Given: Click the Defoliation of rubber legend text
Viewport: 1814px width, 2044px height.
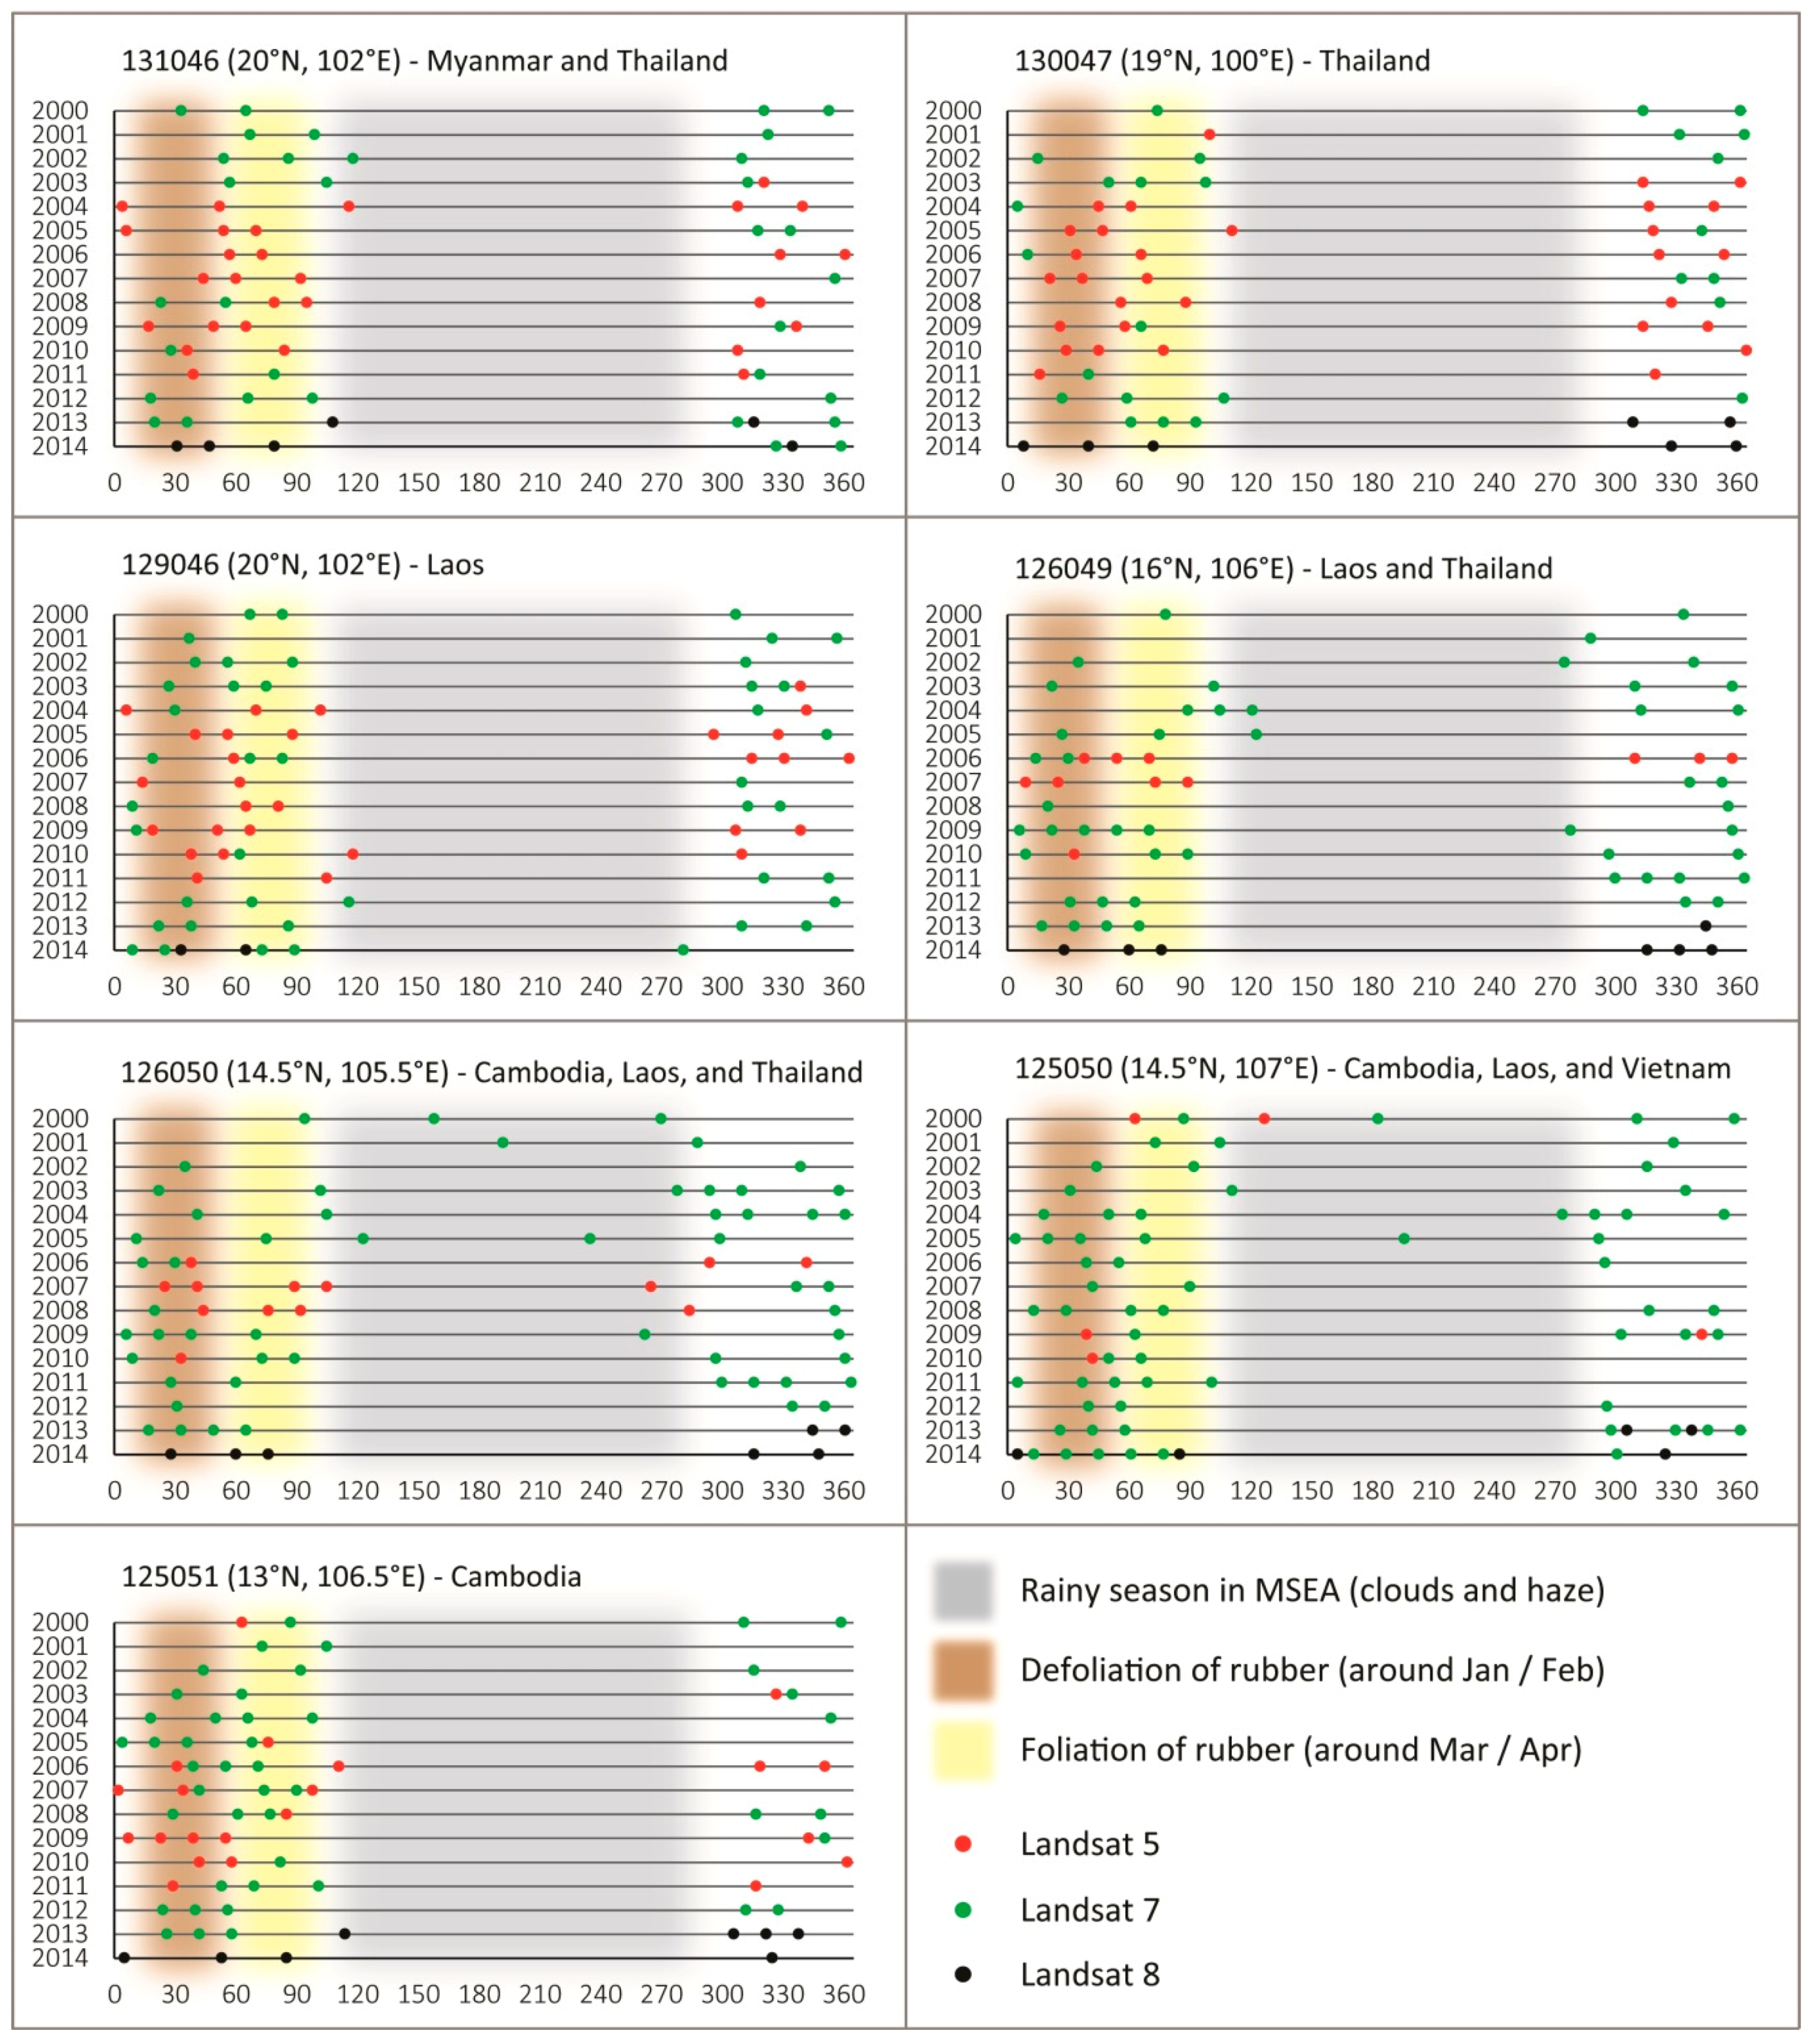Looking at the screenshot, I should tap(1312, 1671).
